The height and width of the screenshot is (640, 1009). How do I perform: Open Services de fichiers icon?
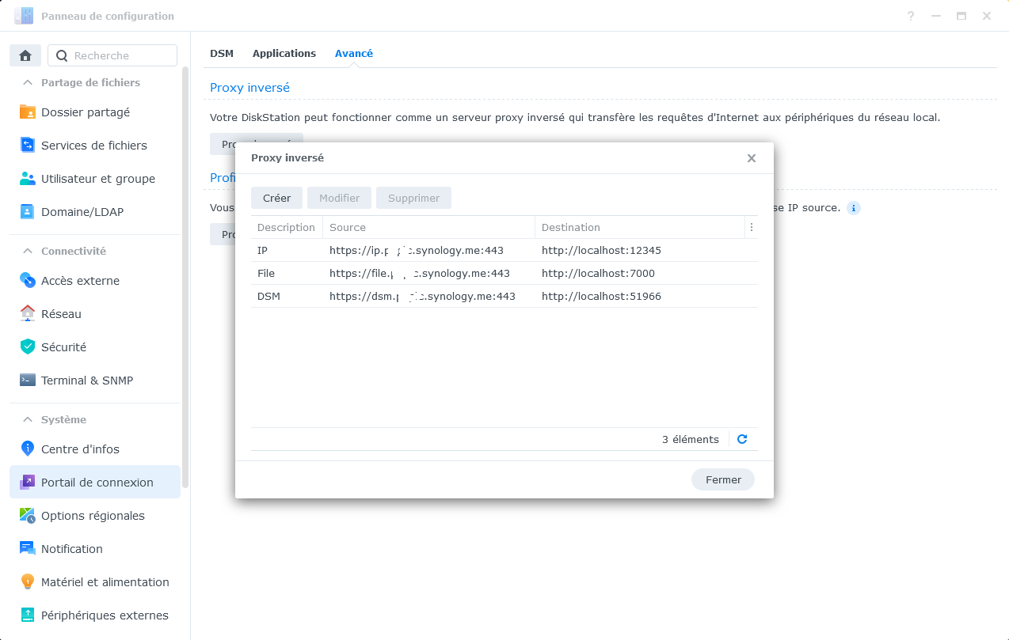tap(28, 146)
